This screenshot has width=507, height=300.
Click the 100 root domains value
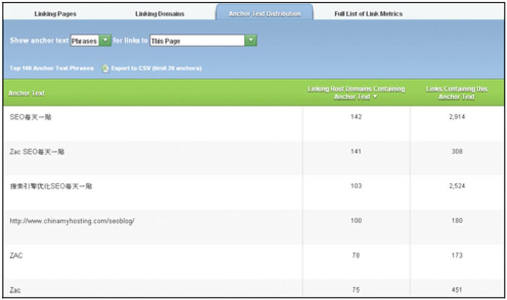click(356, 220)
